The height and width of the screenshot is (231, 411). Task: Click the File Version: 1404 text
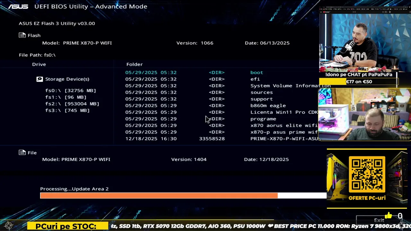click(189, 159)
